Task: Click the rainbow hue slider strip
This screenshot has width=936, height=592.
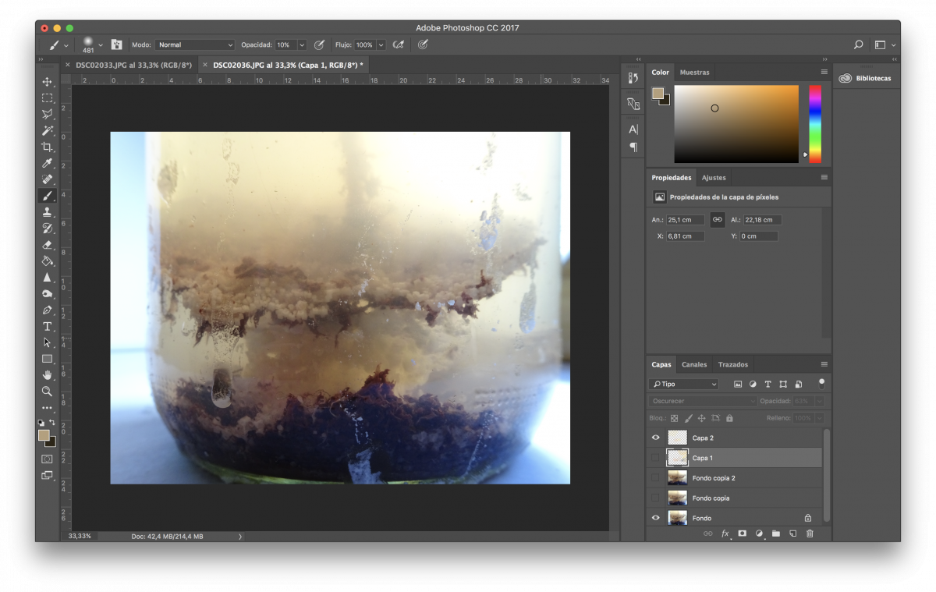Action: (x=814, y=123)
